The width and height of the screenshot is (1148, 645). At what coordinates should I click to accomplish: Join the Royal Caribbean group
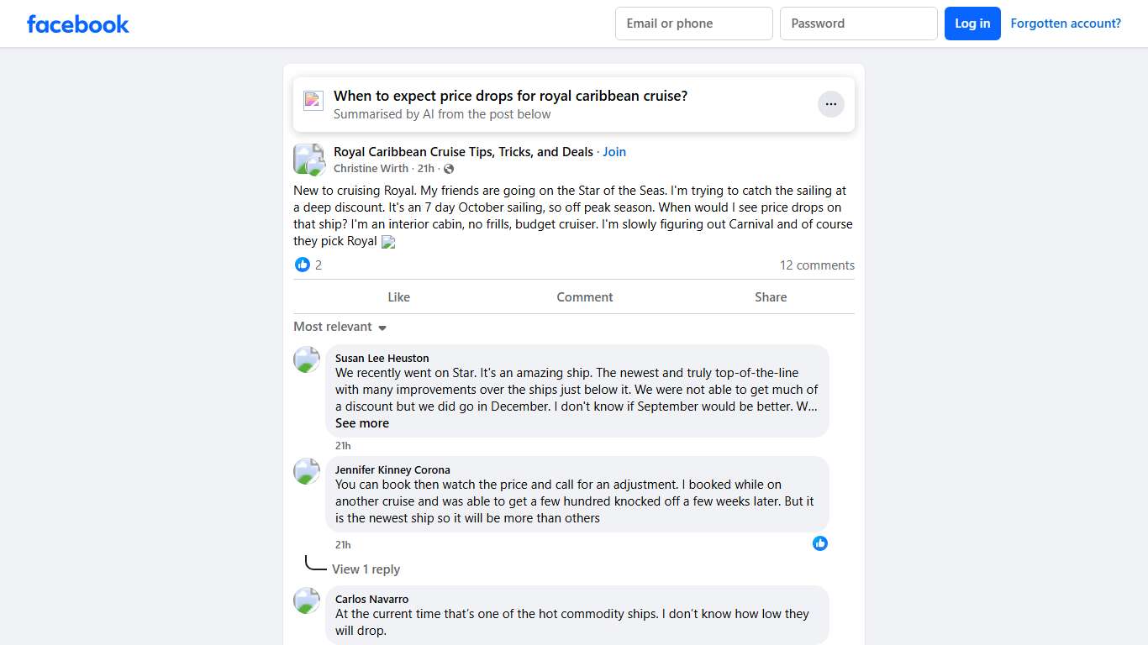614,152
